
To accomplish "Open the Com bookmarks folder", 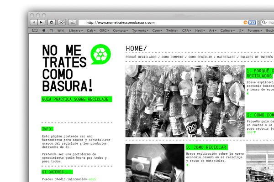I will click(x=157, y=30).
